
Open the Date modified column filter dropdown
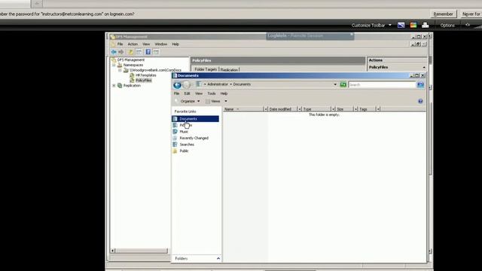[x=299, y=109]
